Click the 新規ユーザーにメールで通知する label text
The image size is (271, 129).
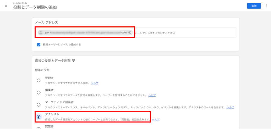[62, 45]
